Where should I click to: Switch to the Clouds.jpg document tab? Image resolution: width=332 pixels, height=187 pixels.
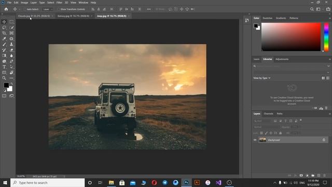(34, 16)
